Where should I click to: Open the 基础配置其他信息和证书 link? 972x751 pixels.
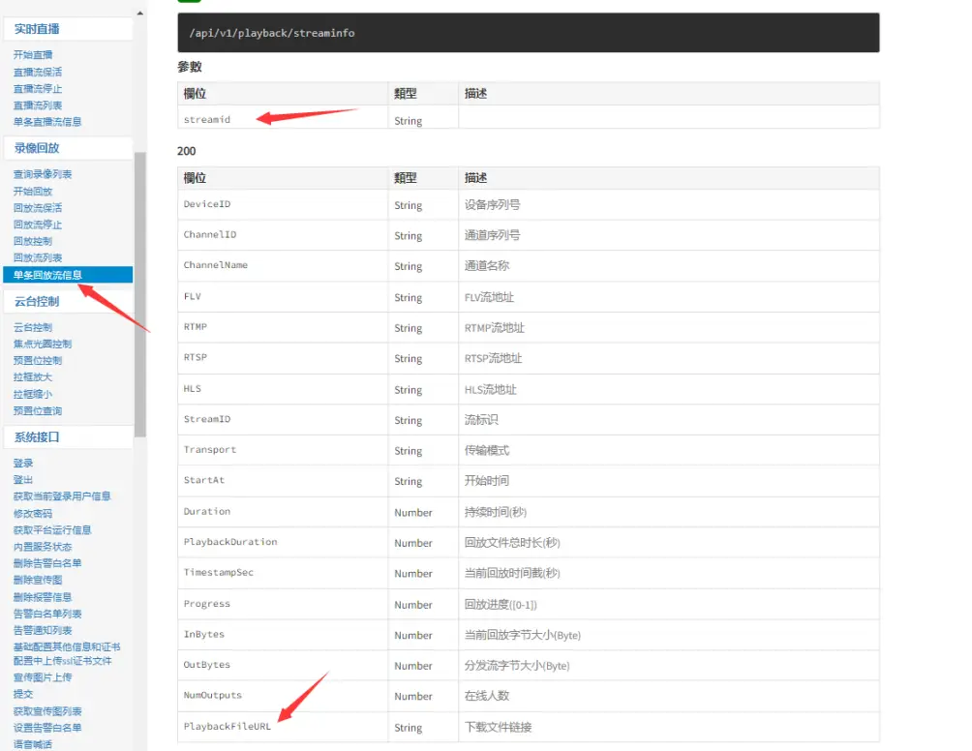pos(67,646)
